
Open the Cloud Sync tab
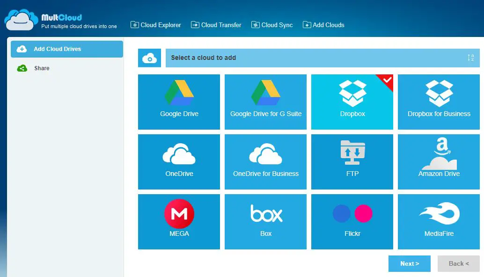(272, 25)
